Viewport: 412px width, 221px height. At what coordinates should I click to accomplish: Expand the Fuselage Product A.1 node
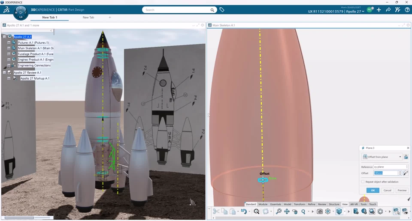tap(9, 54)
